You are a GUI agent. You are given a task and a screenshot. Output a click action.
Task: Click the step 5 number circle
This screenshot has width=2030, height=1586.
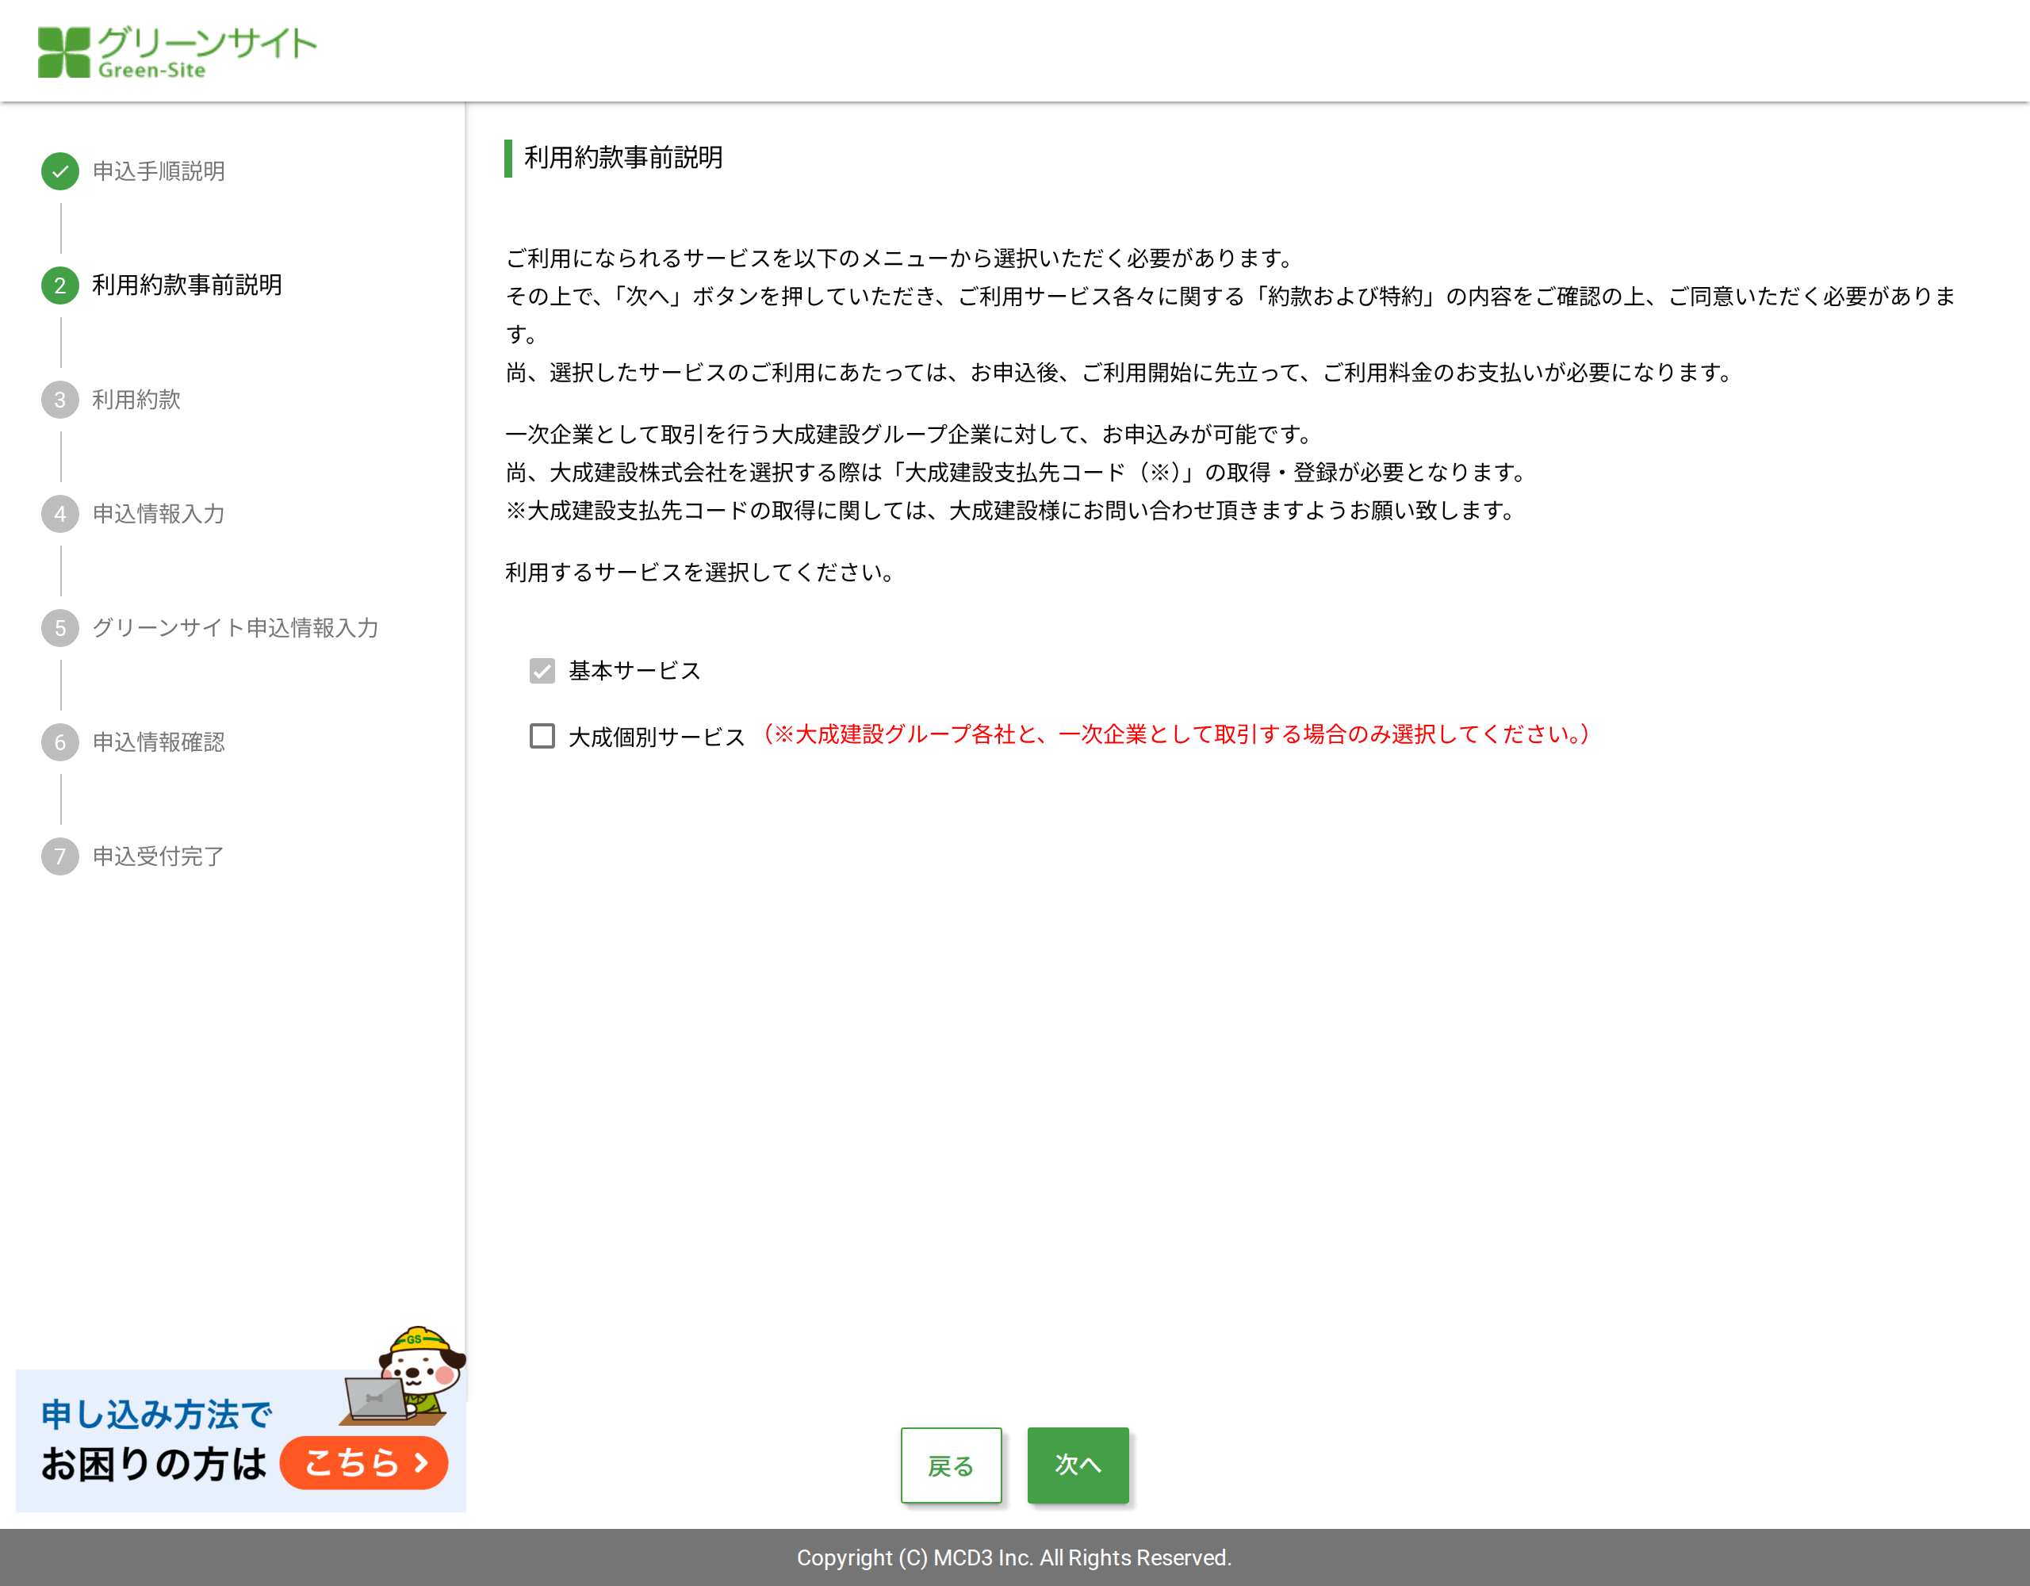[60, 628]
